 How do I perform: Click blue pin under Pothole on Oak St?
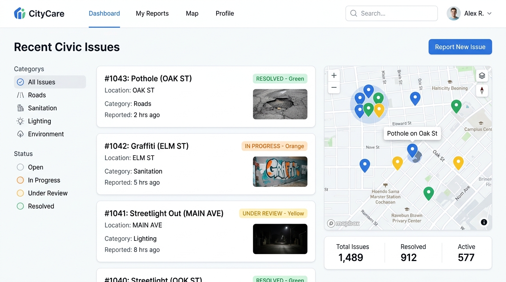(x=412, y=151)
